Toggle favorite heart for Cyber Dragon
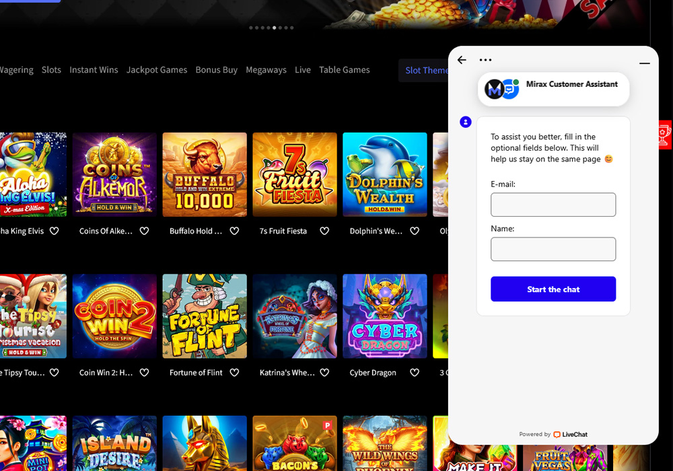This screenshot has height=471, width=673. pyautogui.click(x=415, y=372)
